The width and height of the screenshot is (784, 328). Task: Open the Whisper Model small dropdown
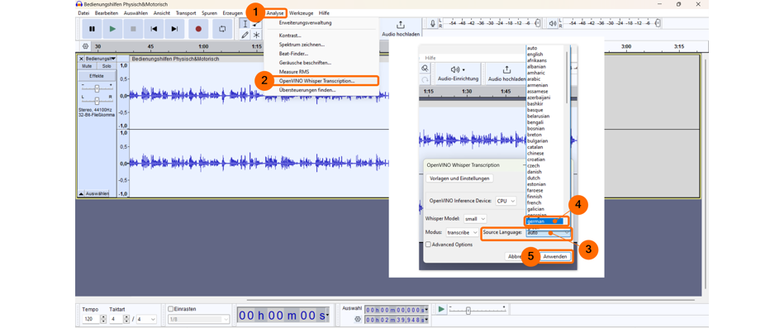coord(474,218)
